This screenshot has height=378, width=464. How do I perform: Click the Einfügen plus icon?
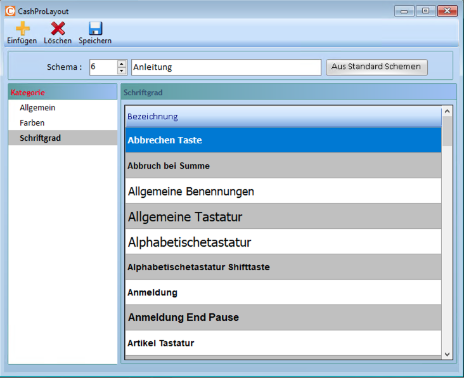[22, 28]
